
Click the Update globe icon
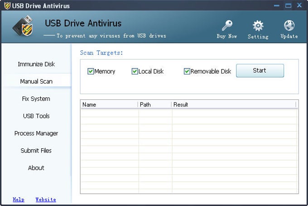[x=289, y=25]
